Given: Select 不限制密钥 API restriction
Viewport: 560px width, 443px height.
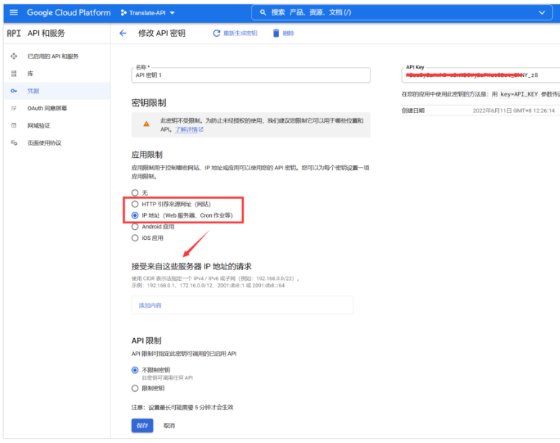Looking at the screenshot, I should point(135,370).
